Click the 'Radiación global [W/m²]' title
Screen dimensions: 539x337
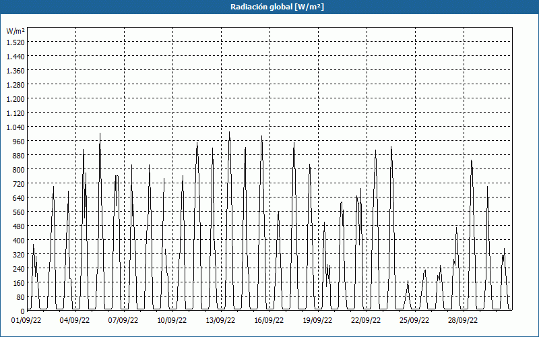pyautogui.click(x=277, y=7)
